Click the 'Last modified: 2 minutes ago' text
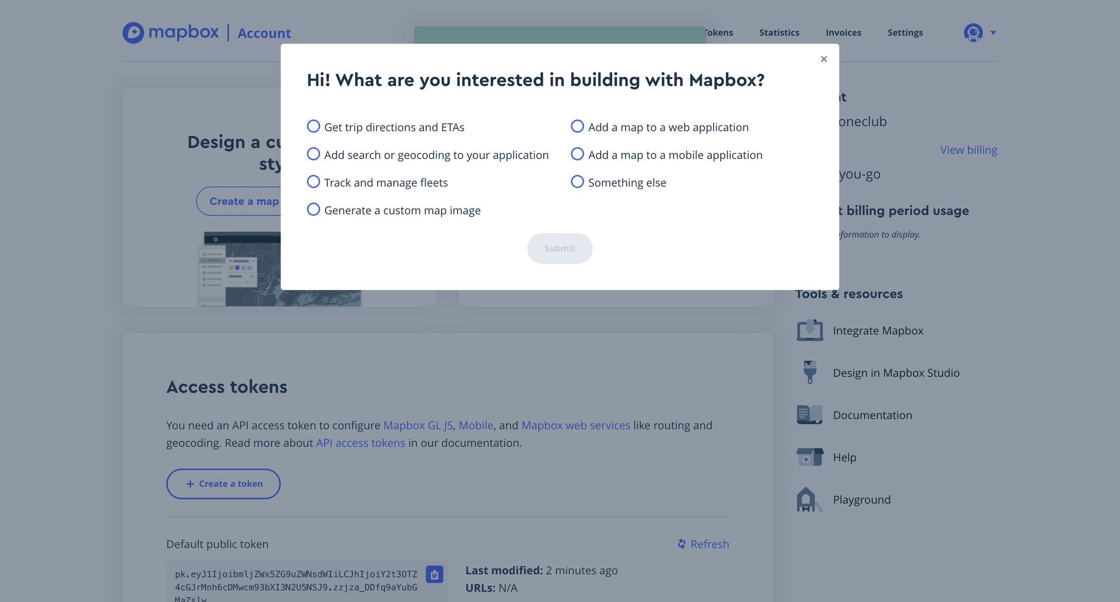Screen dimensions: 1120x602 (541, 570)
